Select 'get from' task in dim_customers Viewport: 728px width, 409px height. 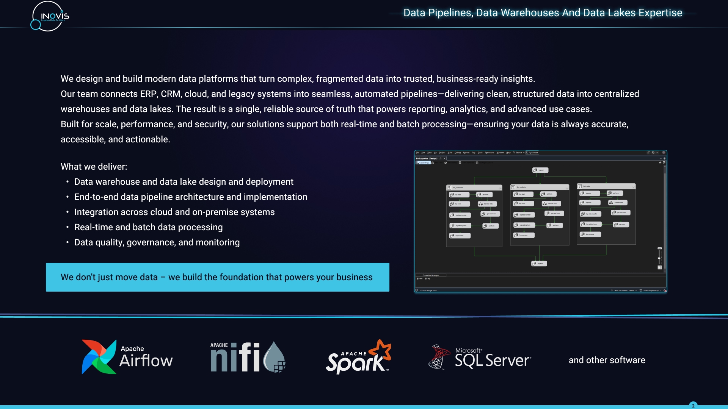[x=485, y=195]
